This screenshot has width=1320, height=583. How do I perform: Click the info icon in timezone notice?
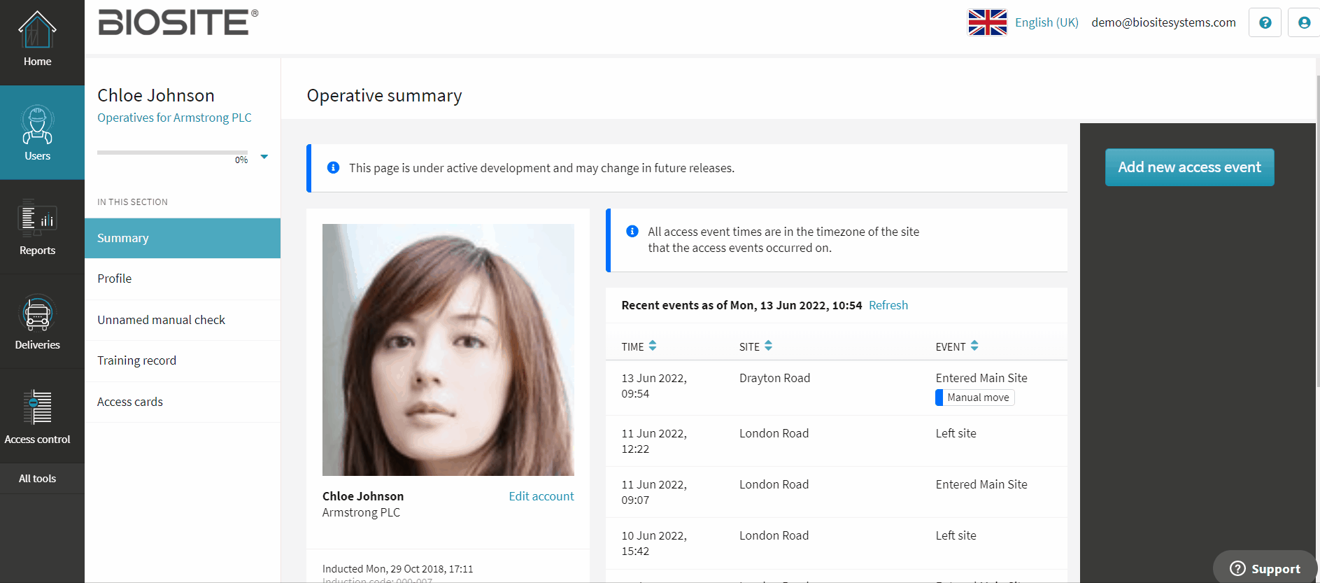pos(632,231)
